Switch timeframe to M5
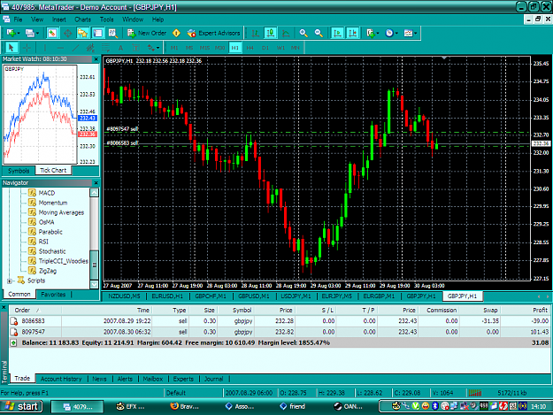This screenshot has width=553, height=415. coord(189,48)
